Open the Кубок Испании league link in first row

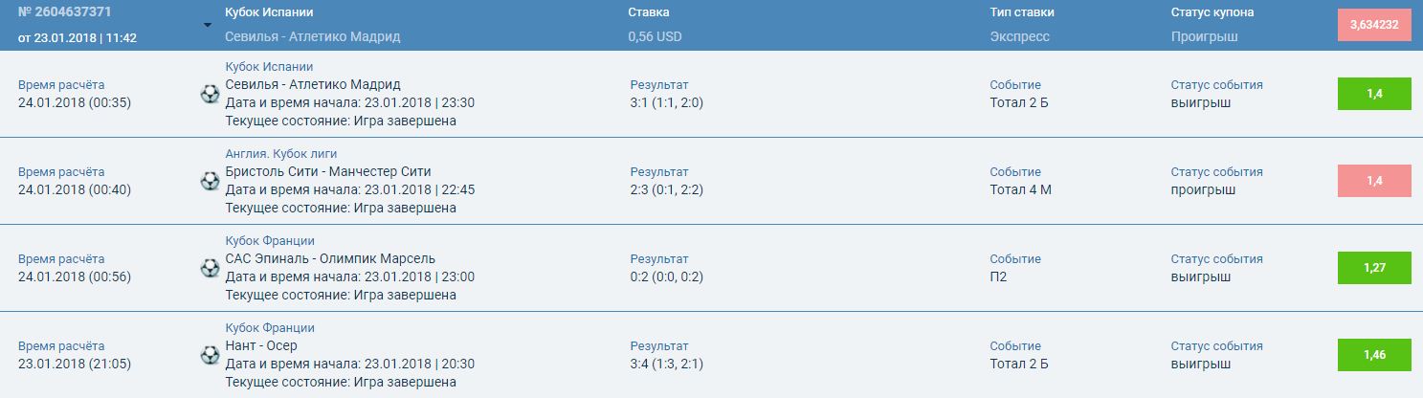269,67
